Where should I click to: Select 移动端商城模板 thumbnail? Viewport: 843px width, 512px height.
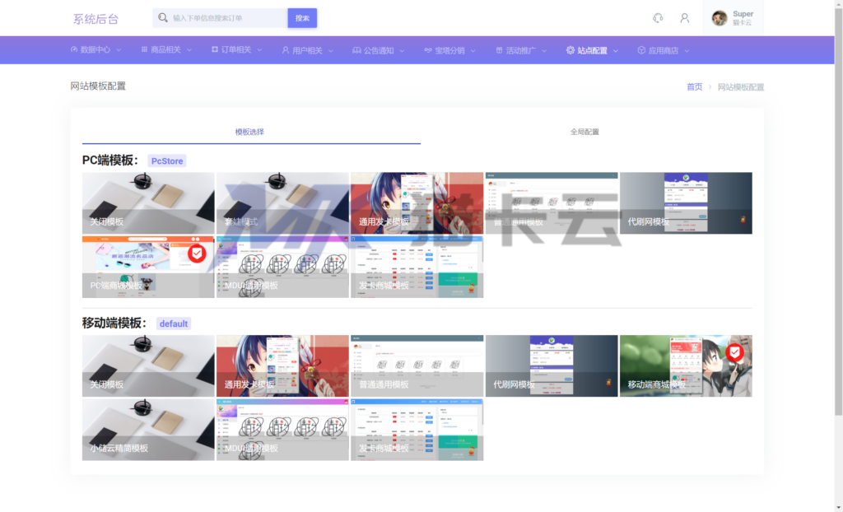coord(686,365)
